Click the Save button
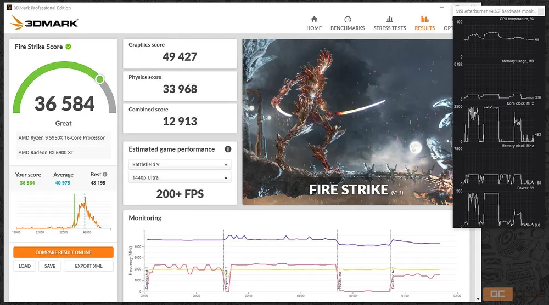The width and height of the screenshot is (549, 305). 50,266
